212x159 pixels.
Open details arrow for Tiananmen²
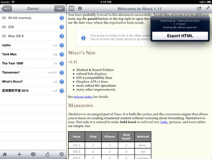coord(62,72)
